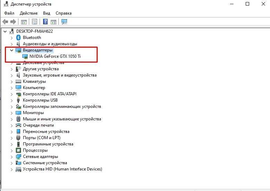Viewport: 270px width, 191px height.
Task: Select the Контроллеры запоминающих устройств label
Action: coord(62,106)
